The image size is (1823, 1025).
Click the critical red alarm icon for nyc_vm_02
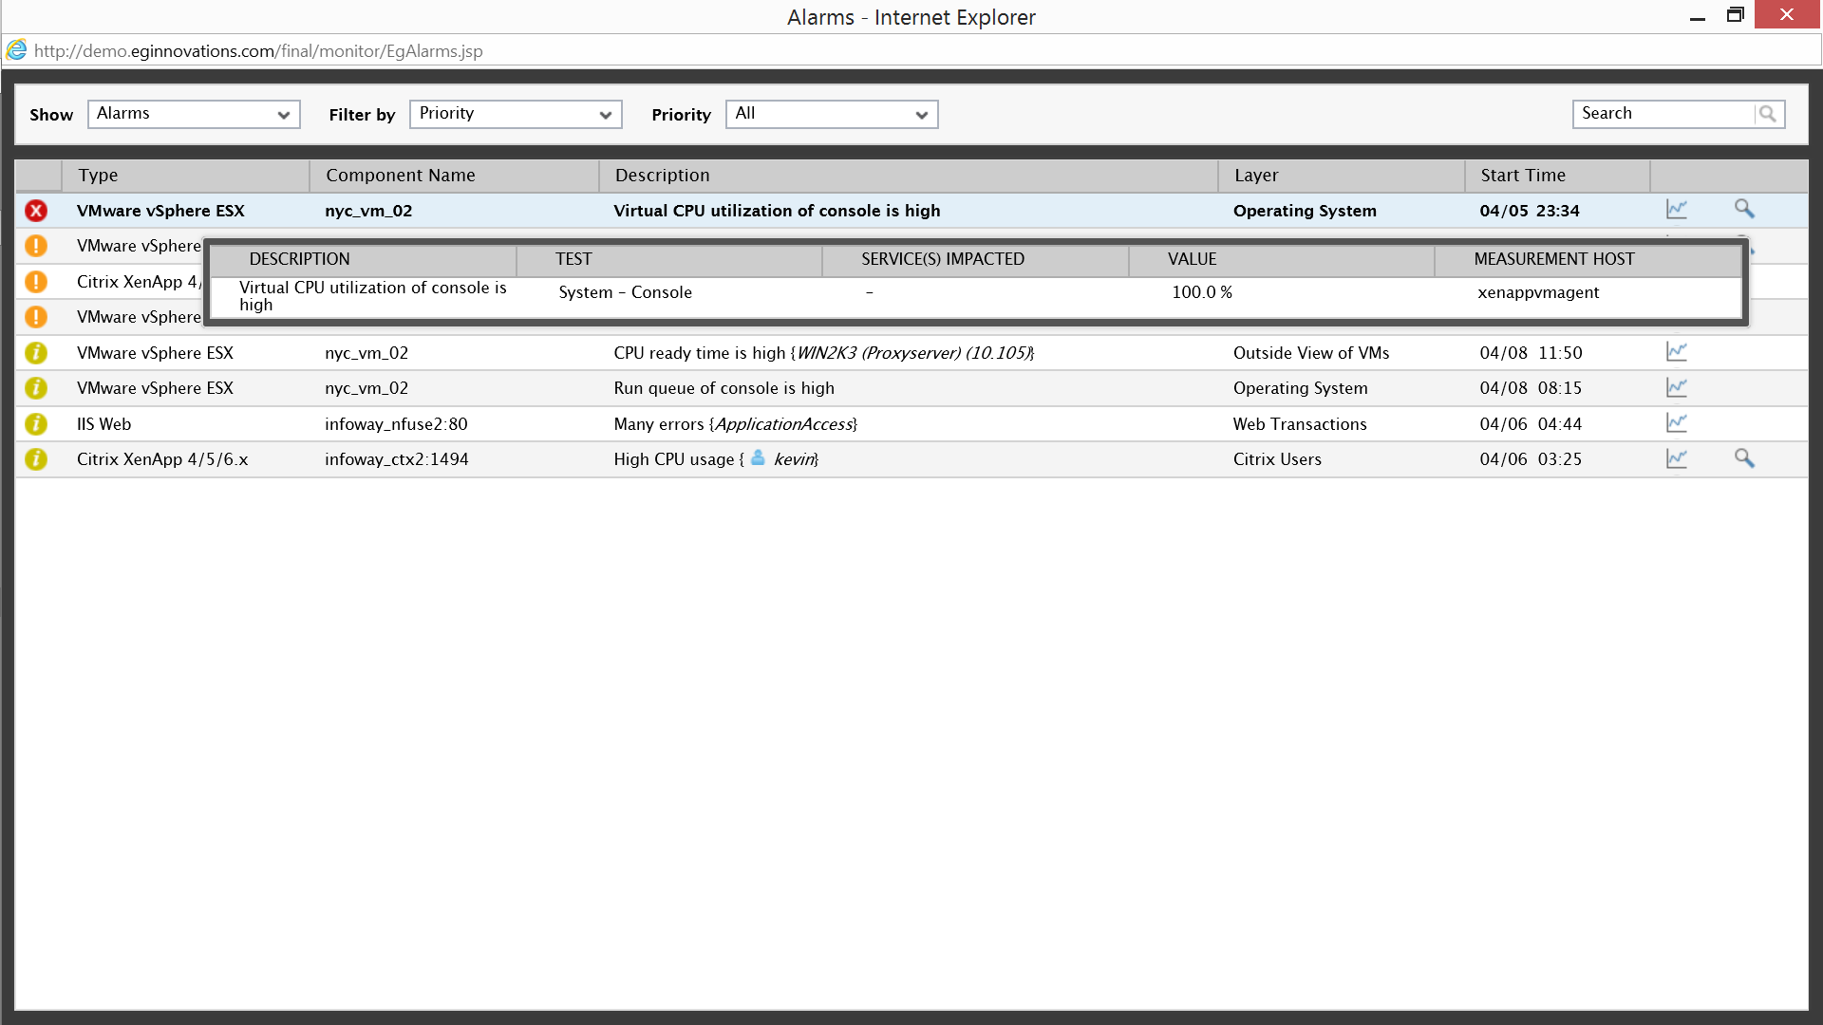36,211
